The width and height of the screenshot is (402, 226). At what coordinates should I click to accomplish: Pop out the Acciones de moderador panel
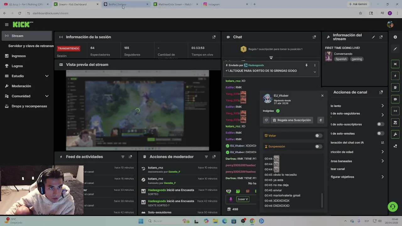coord(214,157)
